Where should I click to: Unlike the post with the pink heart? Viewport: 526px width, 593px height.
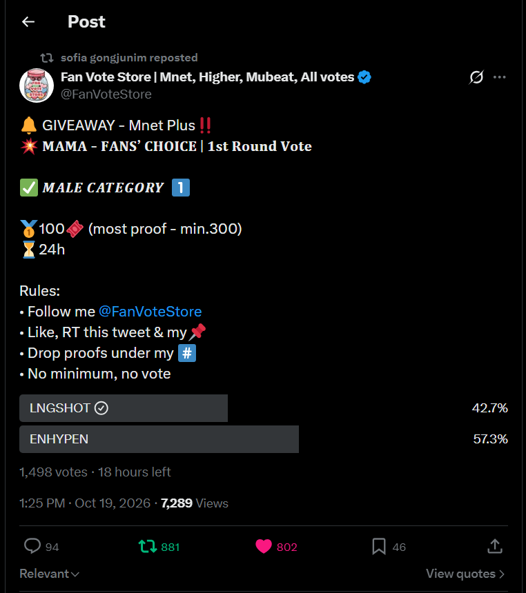point(264,547)
